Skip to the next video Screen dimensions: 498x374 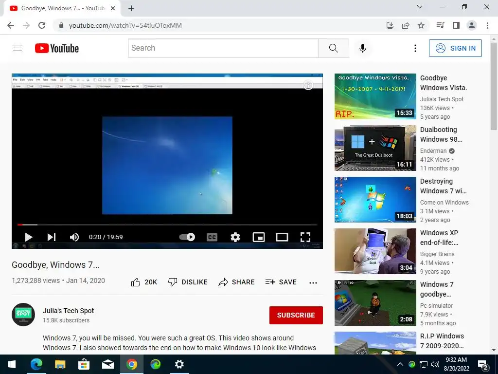[x=52, y=237]
